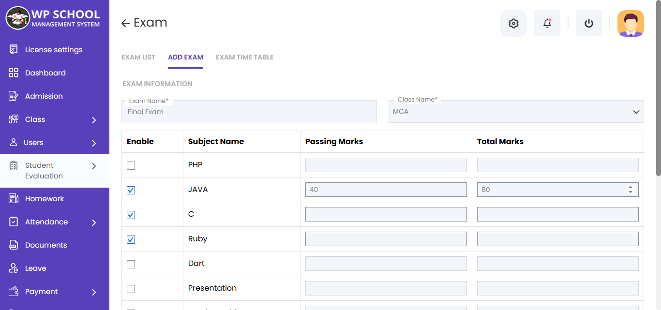Expand the Attendance submenu chevron
Screen dimensions: 661x310
click(94, 222)
